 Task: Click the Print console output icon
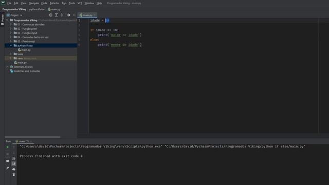point(14,169)
